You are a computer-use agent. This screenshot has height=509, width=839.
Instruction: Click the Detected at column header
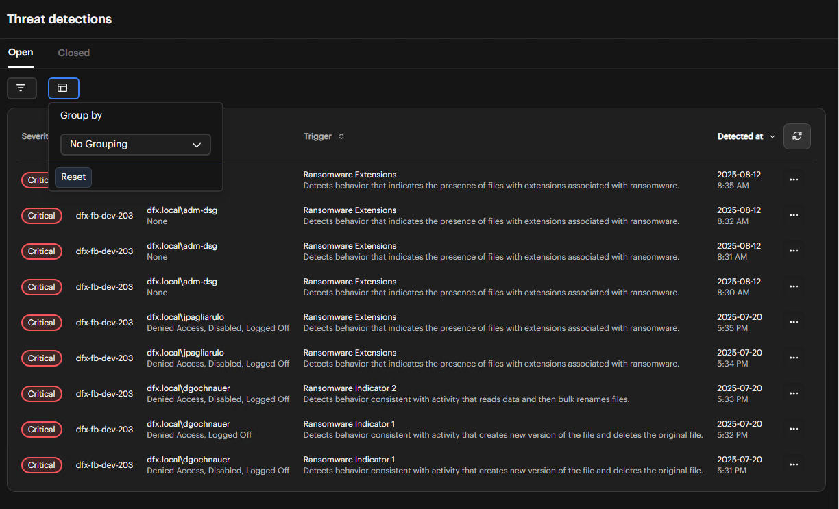pos(740,136)
